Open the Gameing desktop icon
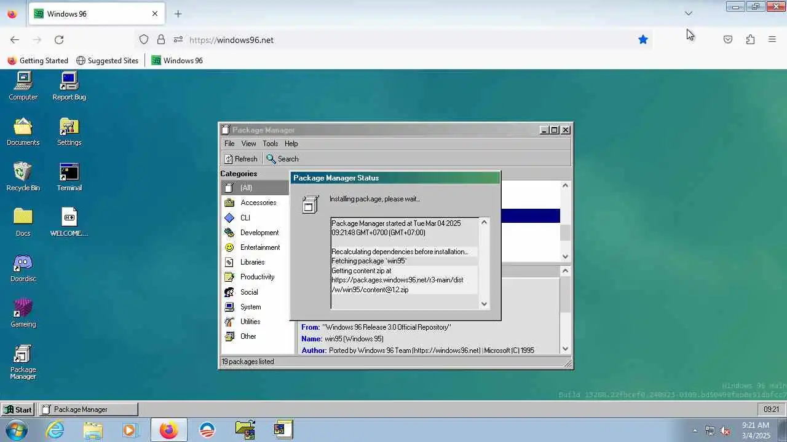 [x=23, y=313]
